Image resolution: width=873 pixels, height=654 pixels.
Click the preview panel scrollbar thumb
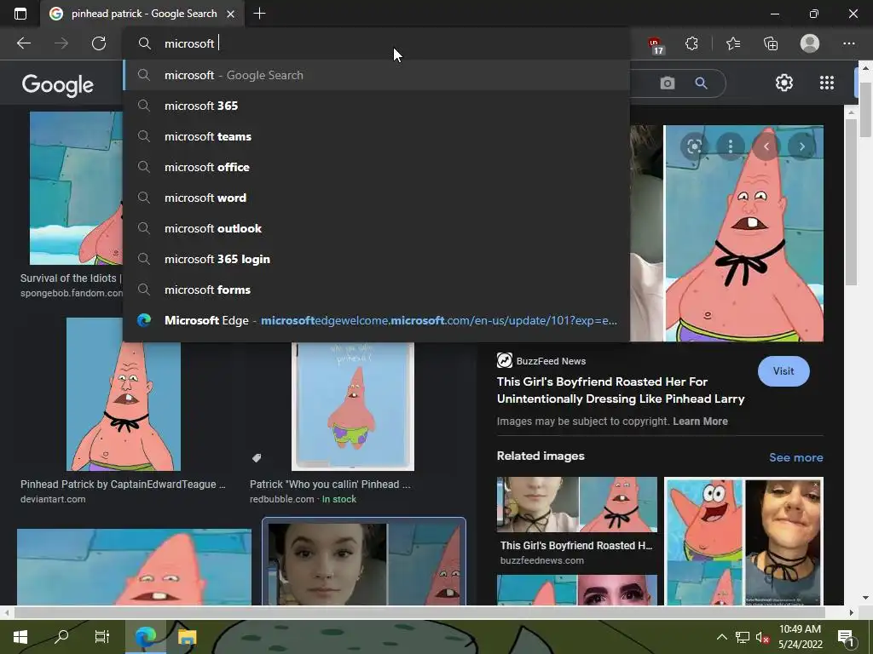851,201
